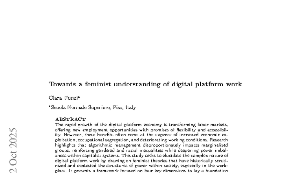The width and height of the screenshot is (308, 173).
Task: Click the line starting 'offering new employment opportunities'
Action: [x=141, y=130]
